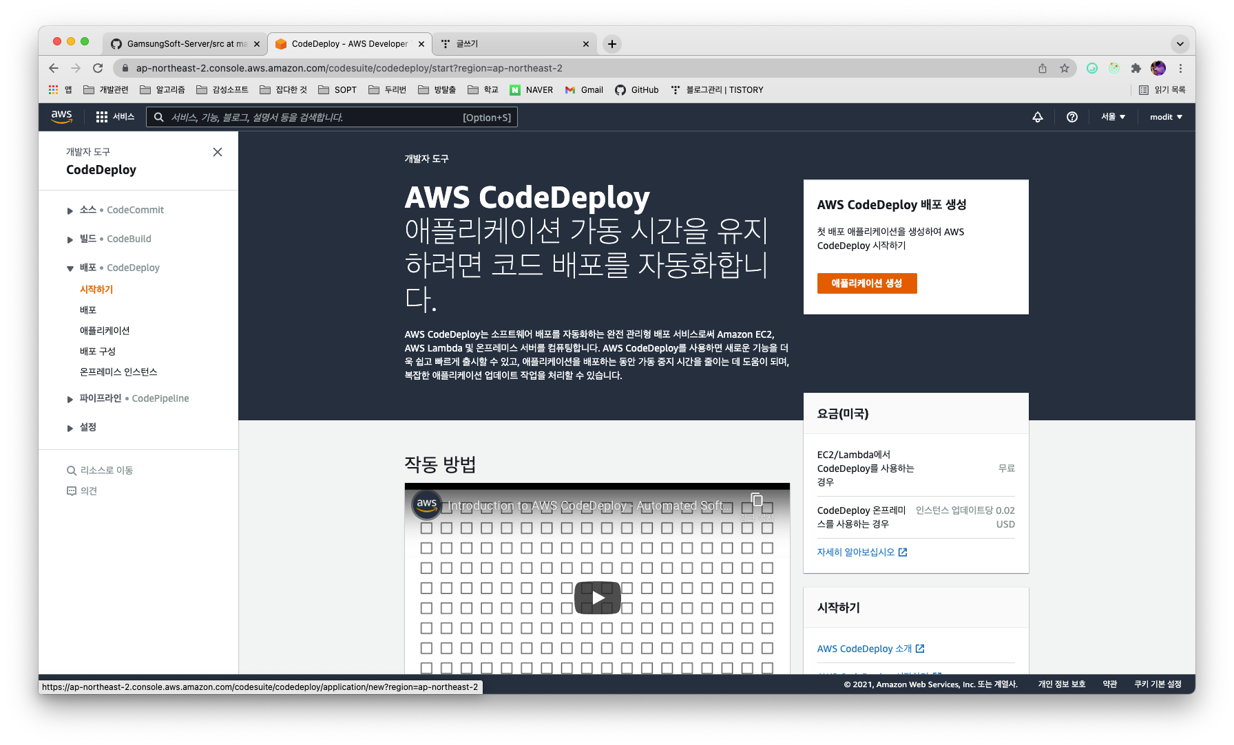Select 배포 구성 in the side menu
The image size is (1234, 745).
pyautogui.click(x=98, y=352)
